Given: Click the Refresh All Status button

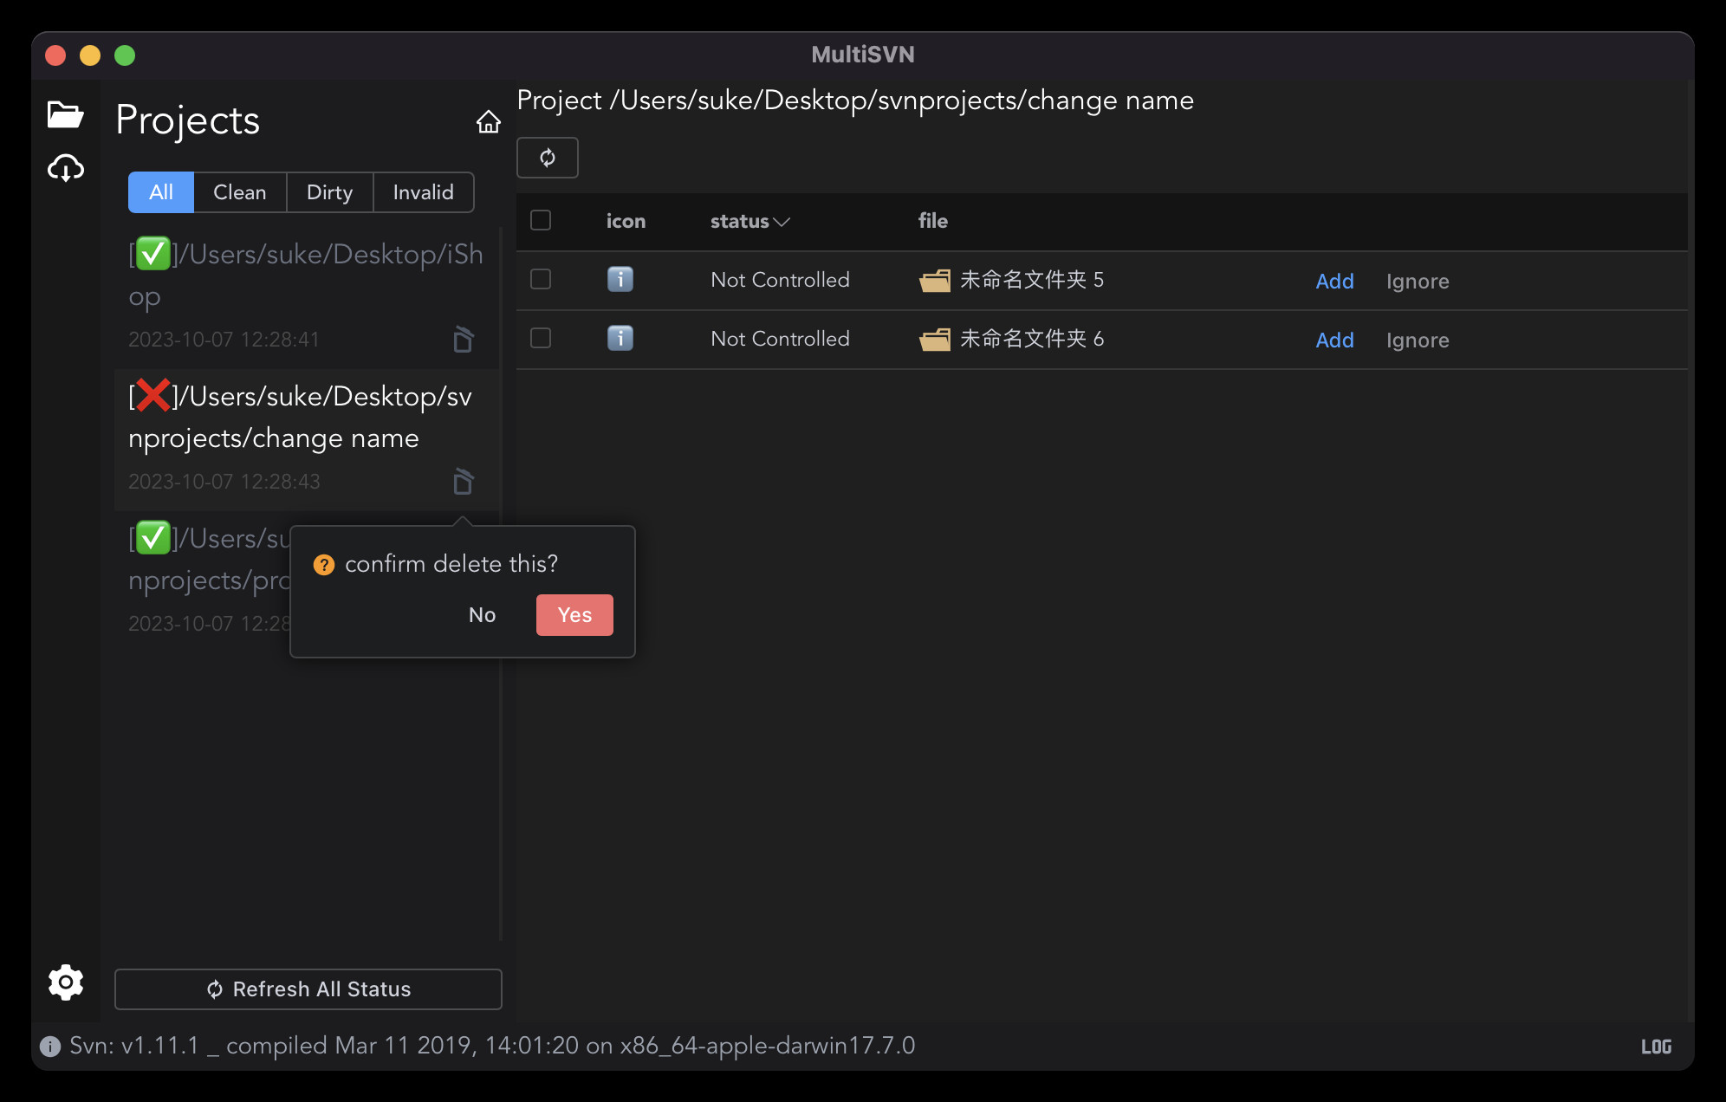Looking at the screenshot, I should 308,989.
